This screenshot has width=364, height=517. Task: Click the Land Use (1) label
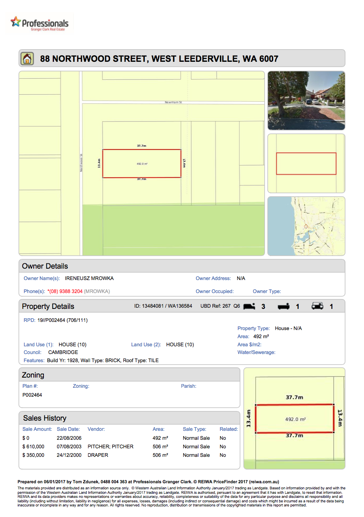coord(39,345)
